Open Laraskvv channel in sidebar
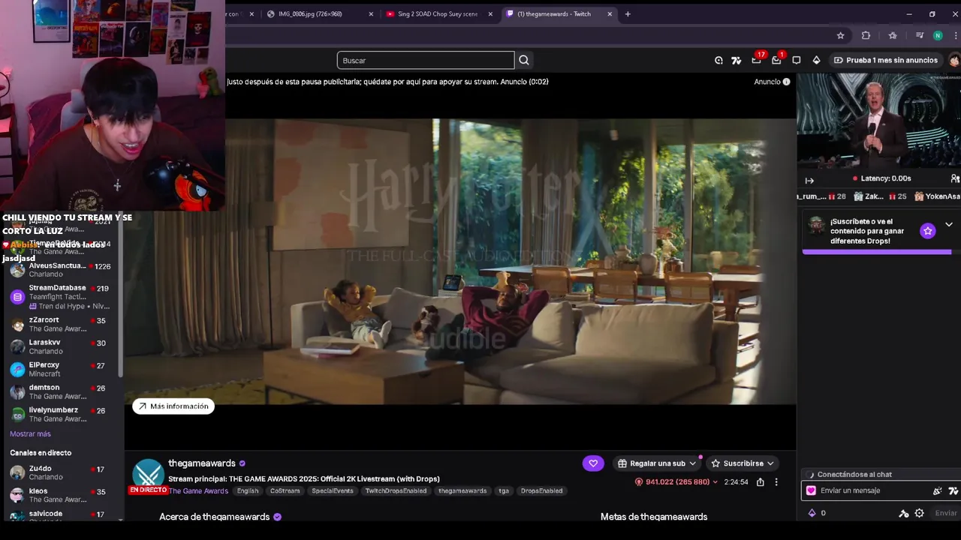Image resolution: width=961 pixels, height=540 pixels. [x=61, y=346]
